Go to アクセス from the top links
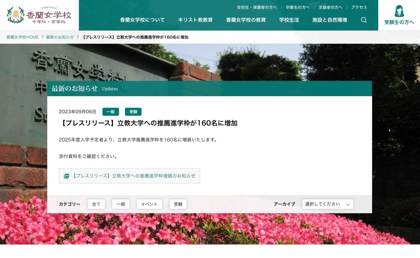 coord(359,7)
